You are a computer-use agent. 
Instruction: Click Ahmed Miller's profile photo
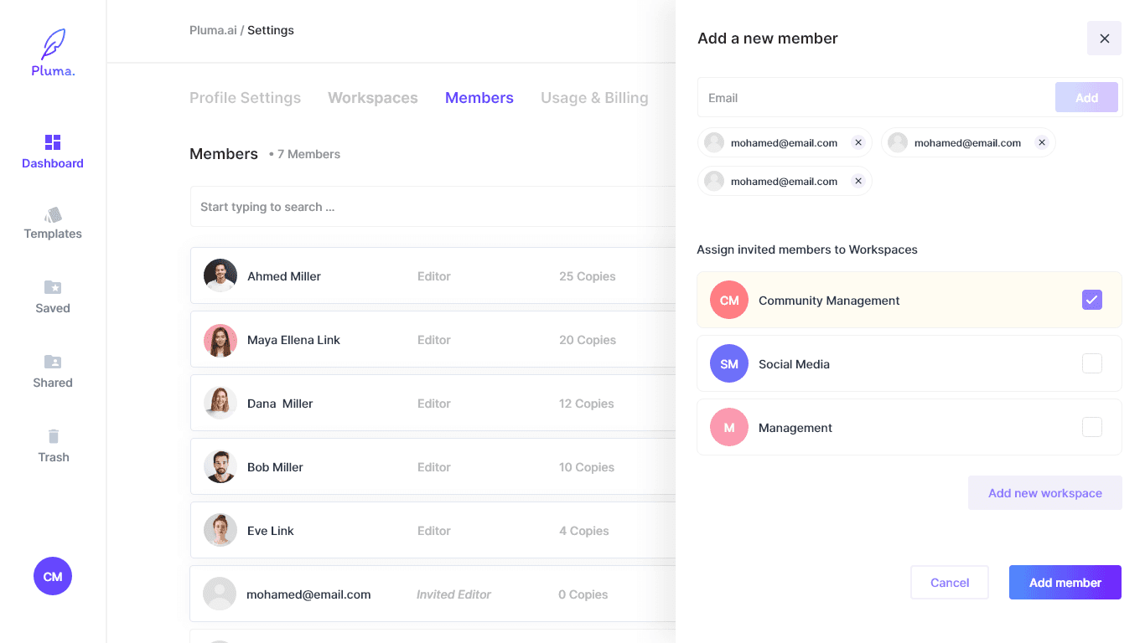[220, 275]
